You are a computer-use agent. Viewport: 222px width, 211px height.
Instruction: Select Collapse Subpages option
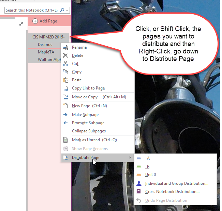98,131
